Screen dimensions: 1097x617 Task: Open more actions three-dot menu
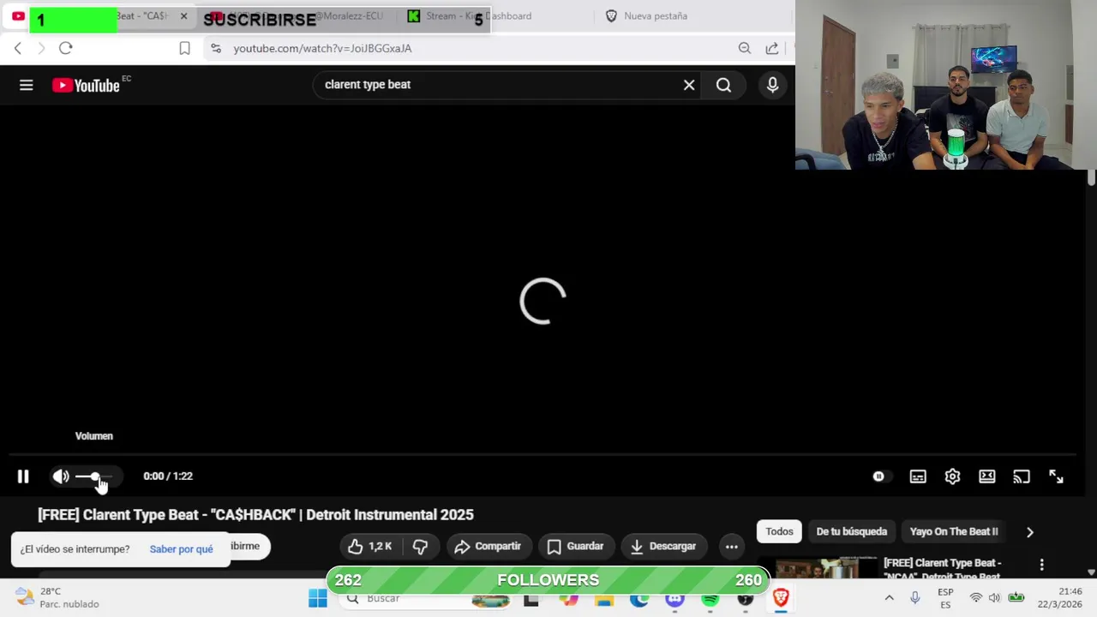click(731, 546)
